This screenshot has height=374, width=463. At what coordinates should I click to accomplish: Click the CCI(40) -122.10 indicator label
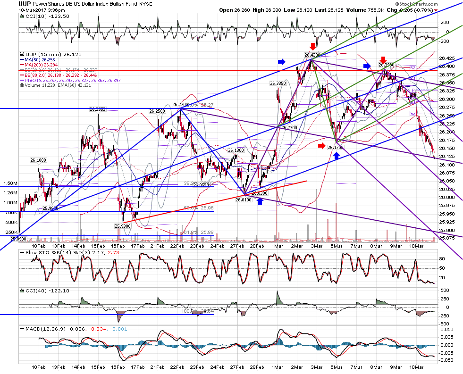[48, 291]
